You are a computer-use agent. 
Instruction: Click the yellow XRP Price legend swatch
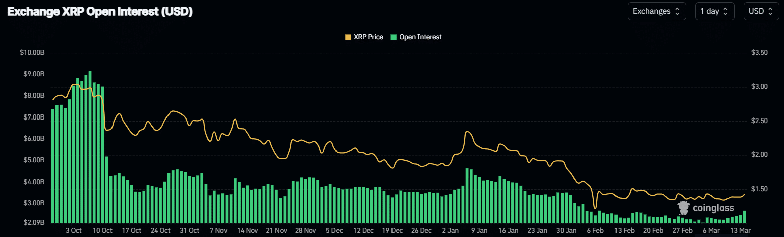pos(348,37)
